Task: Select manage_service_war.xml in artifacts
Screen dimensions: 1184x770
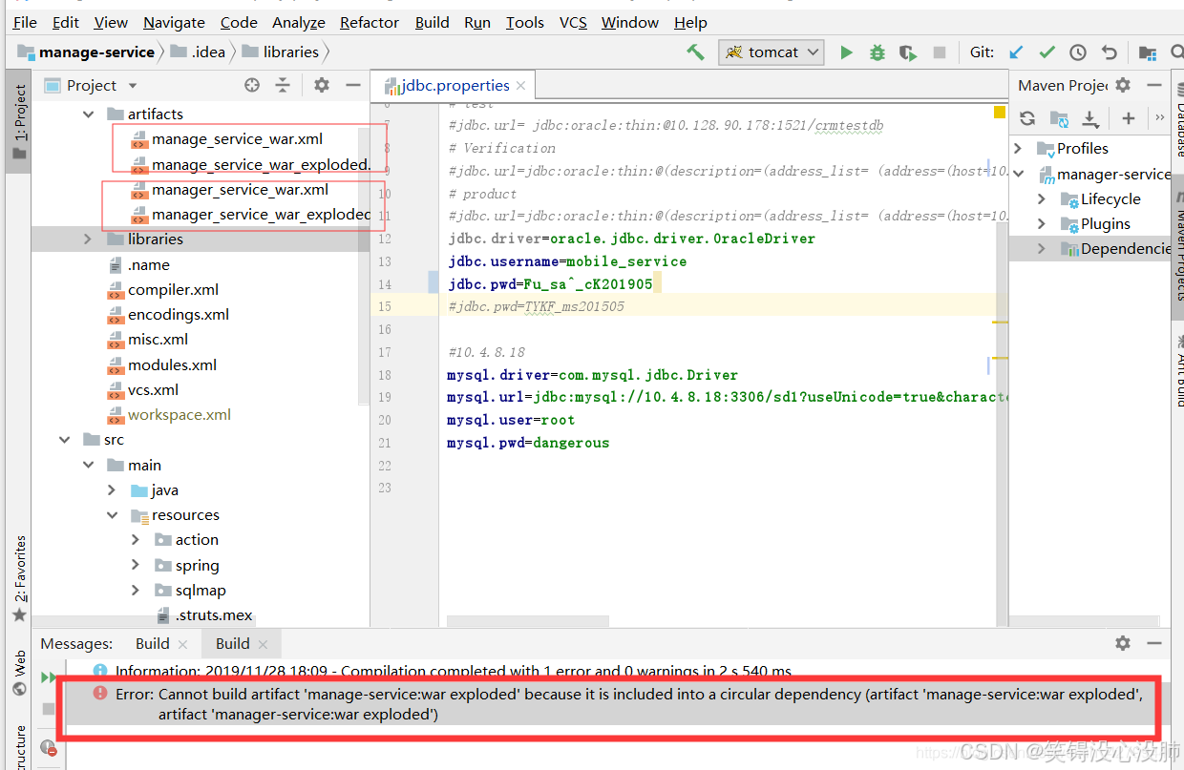Action: 237,139
